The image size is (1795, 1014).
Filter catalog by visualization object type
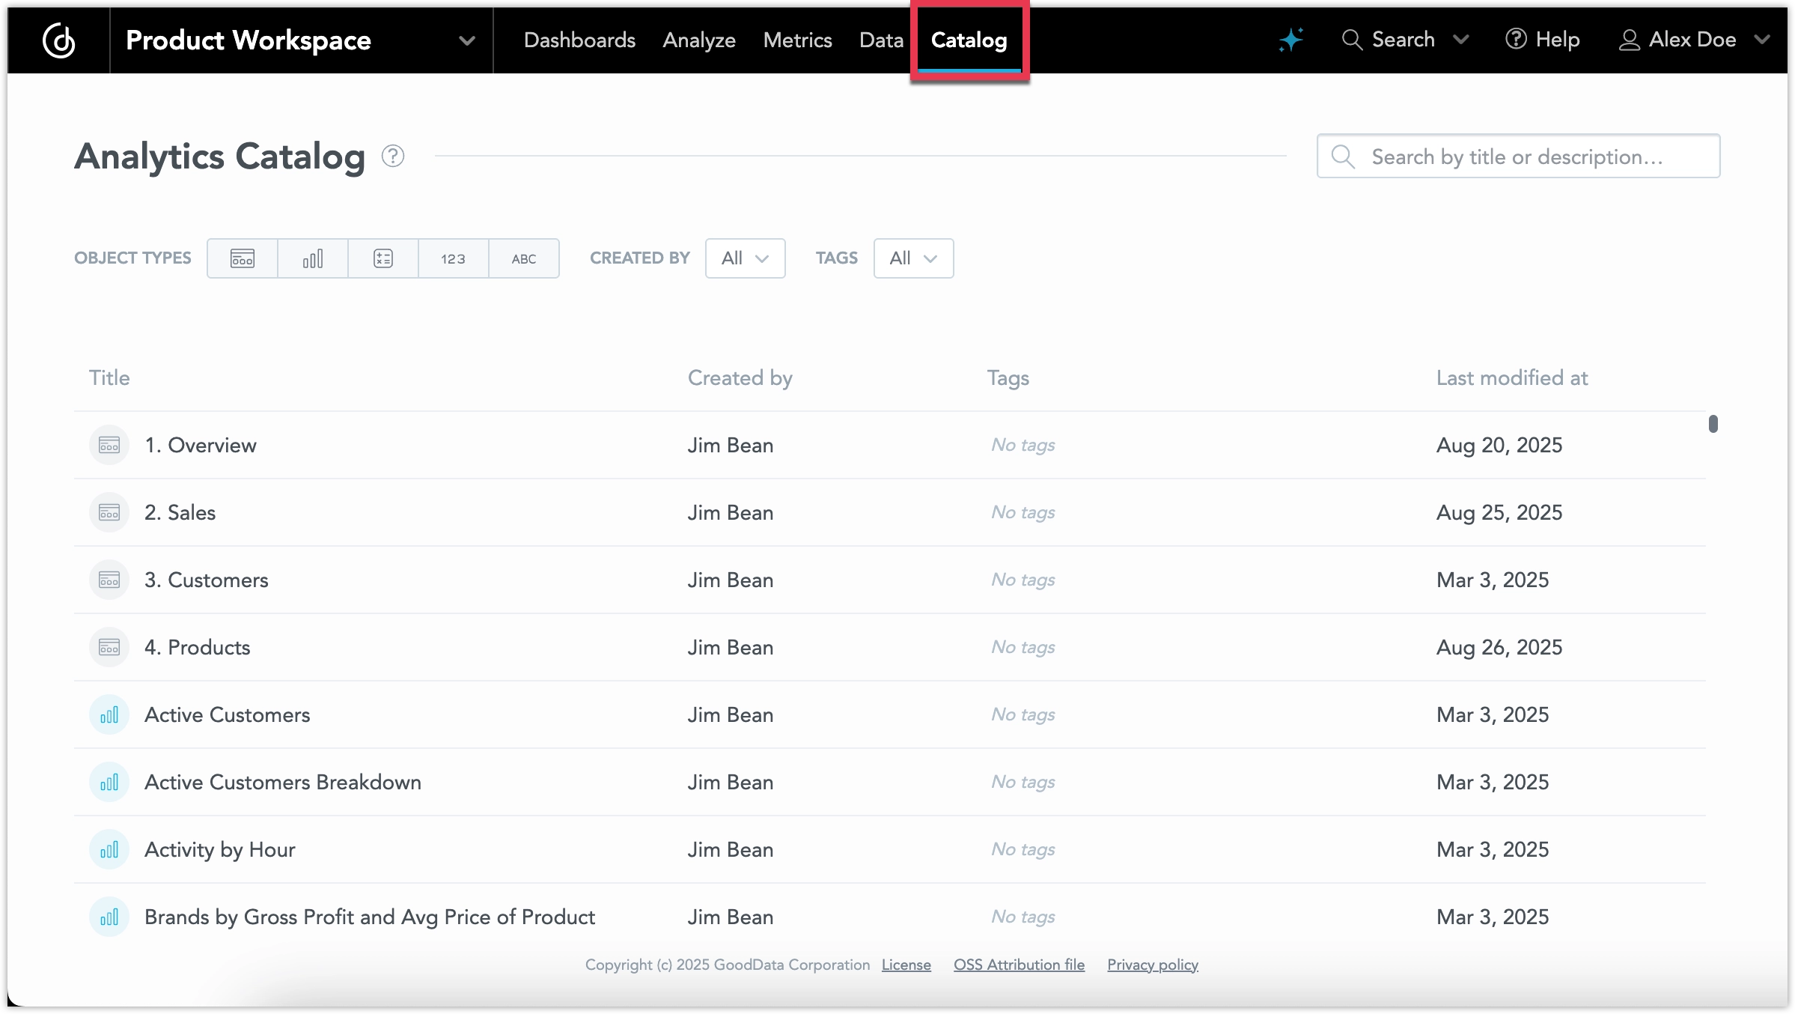(x=312, y=258)
